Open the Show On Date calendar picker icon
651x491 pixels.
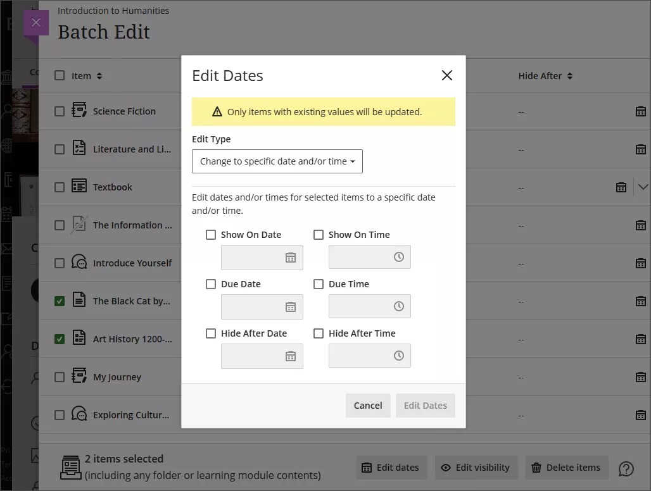pyautogui.click(x=291, y=257)
